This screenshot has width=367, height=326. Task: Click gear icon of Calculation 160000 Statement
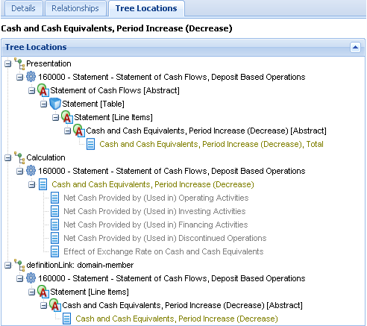click(31, 171)
